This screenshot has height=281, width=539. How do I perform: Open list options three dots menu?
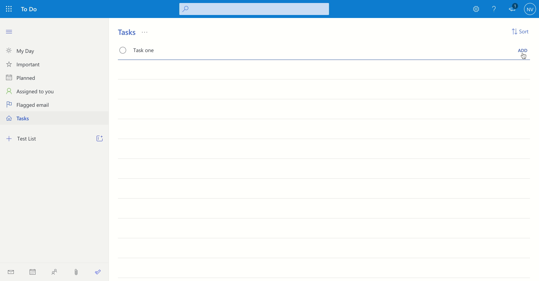pyautogui.click(x=144, y=32)
